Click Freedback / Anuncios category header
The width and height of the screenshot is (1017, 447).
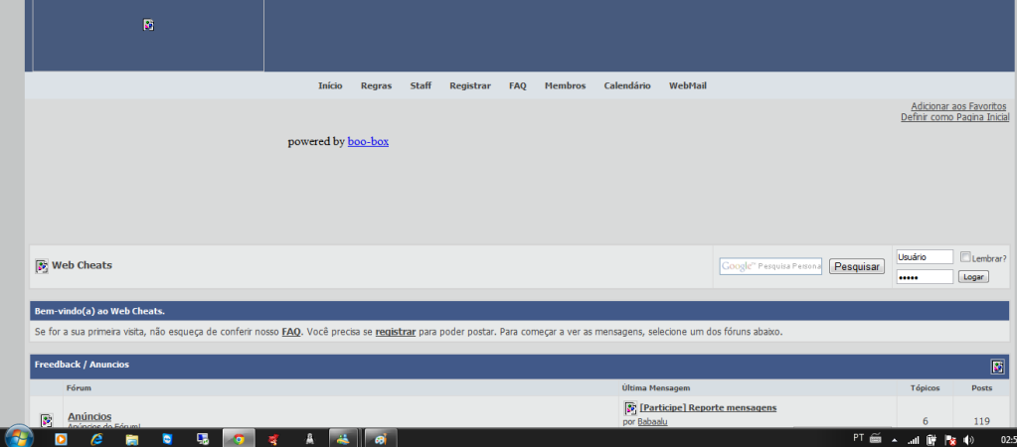(82, 365)
